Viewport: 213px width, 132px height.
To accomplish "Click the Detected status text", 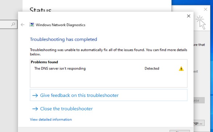I will [152, 68].
